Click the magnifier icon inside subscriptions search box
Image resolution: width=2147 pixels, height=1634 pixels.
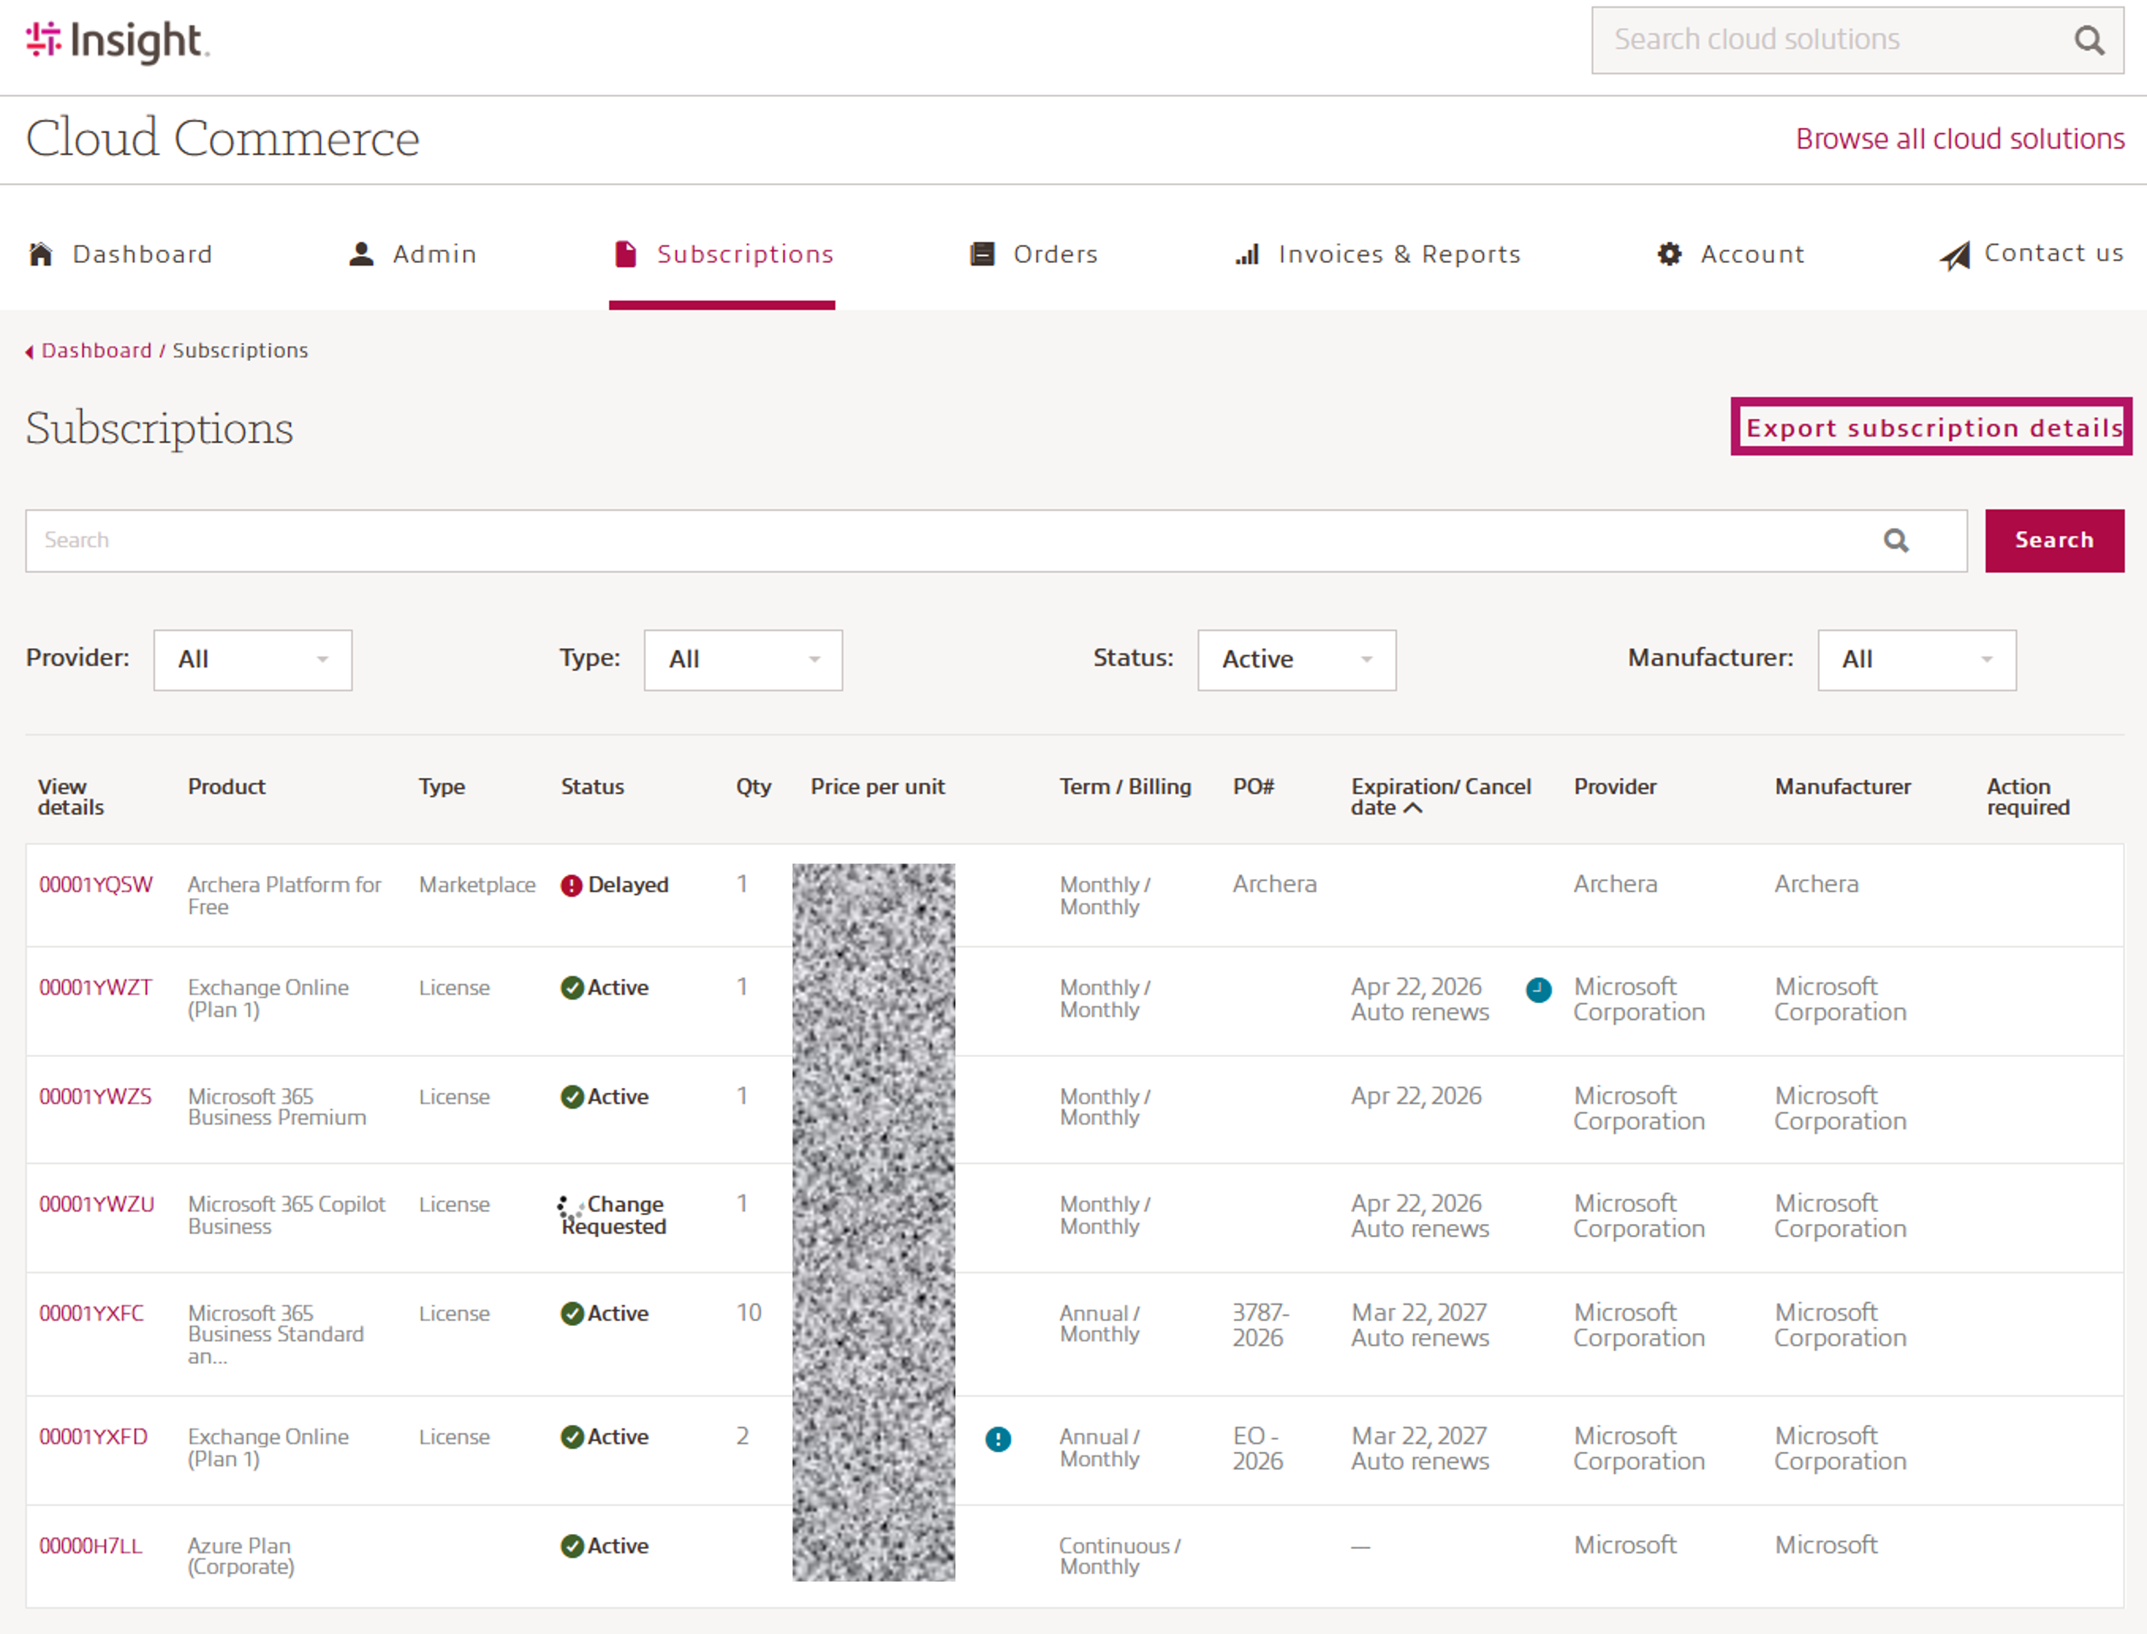(x=1896, y=541)
